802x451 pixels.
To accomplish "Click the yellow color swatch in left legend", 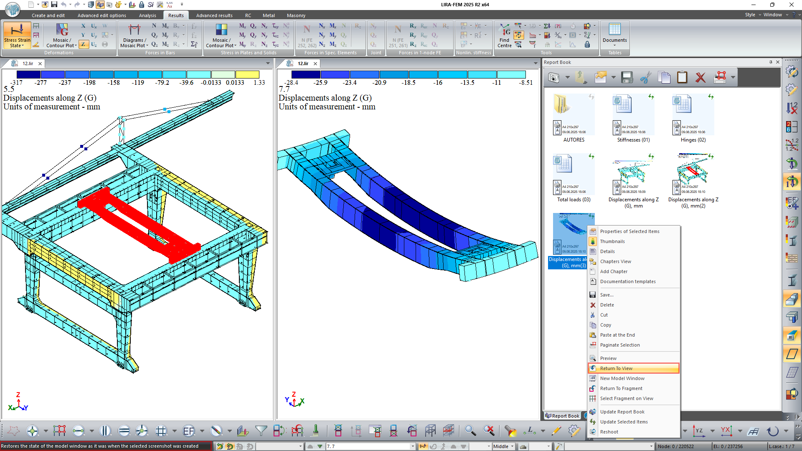I will (x=247, y=74).
